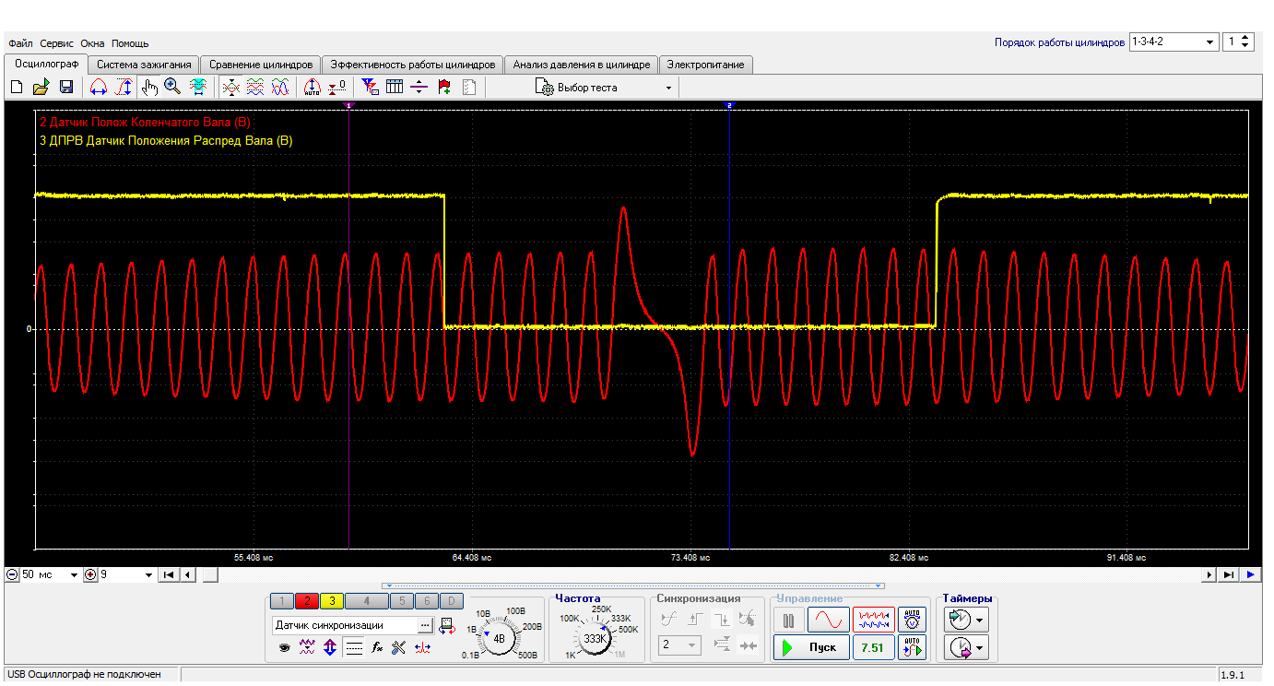Screen dimensions: 1274x686
Task: Select the horizontal measurement cursor tool
Action: 98,87
